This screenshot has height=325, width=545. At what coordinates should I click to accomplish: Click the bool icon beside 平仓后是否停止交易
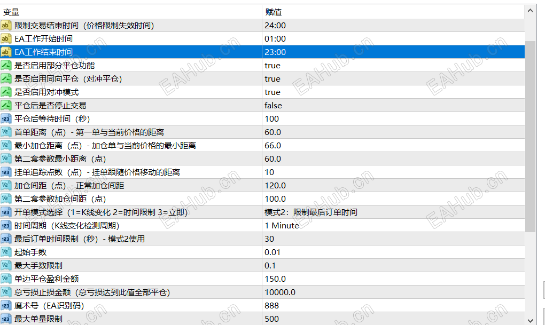click(x=6, y=105)
